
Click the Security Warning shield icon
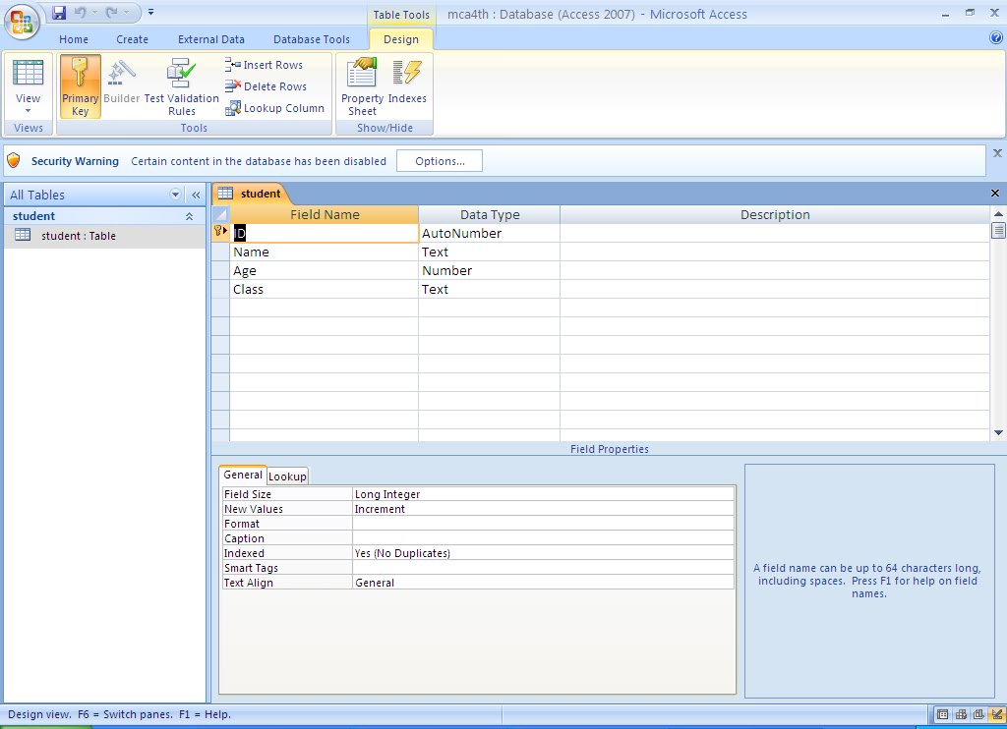click(x=14, y=160)
